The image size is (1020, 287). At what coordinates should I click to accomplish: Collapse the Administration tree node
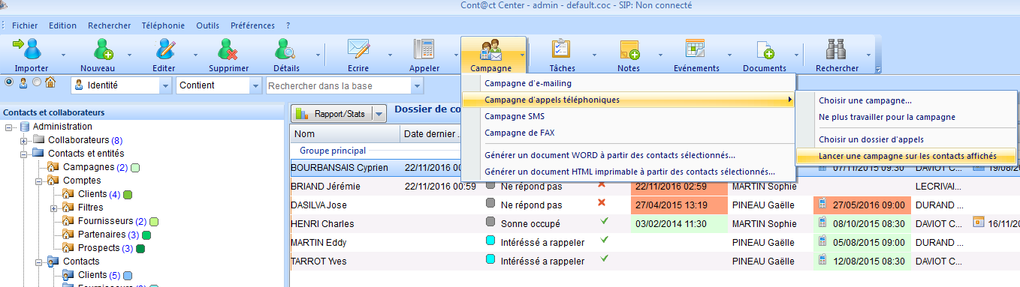pos(9,127)
